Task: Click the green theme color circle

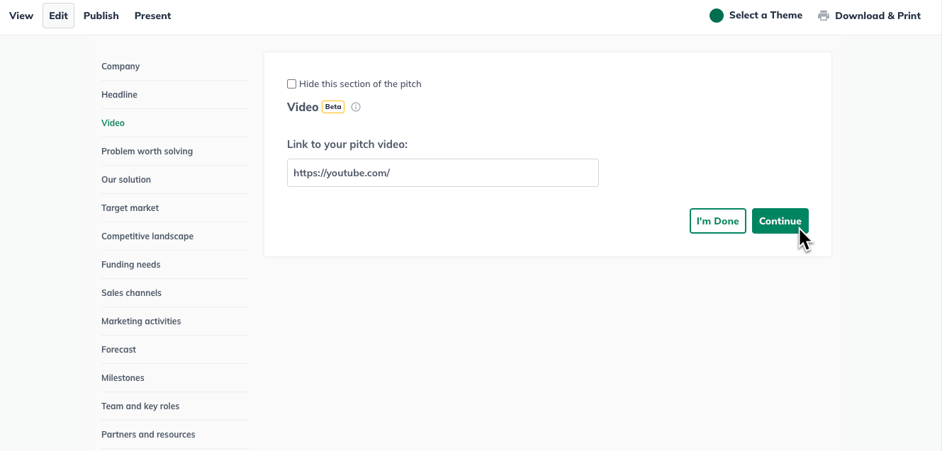Action: [x=717, y=16]
